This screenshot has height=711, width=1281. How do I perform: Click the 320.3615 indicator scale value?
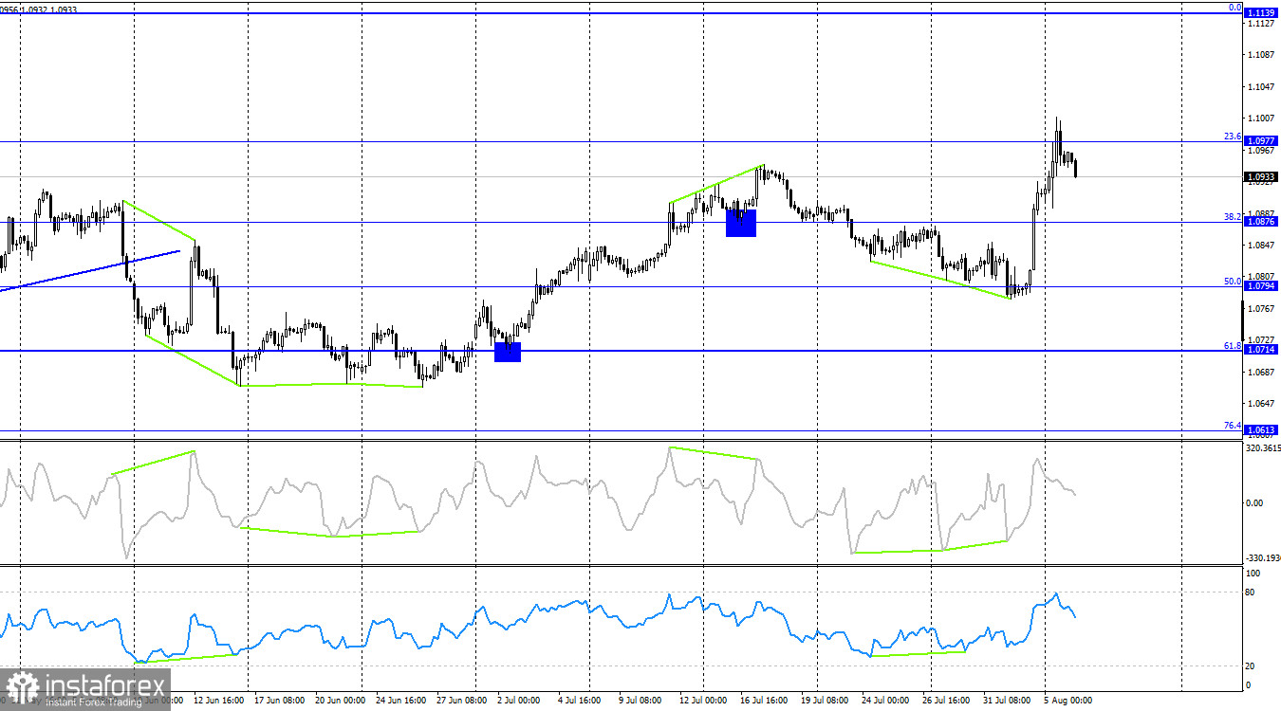[x=1263, y=448]
